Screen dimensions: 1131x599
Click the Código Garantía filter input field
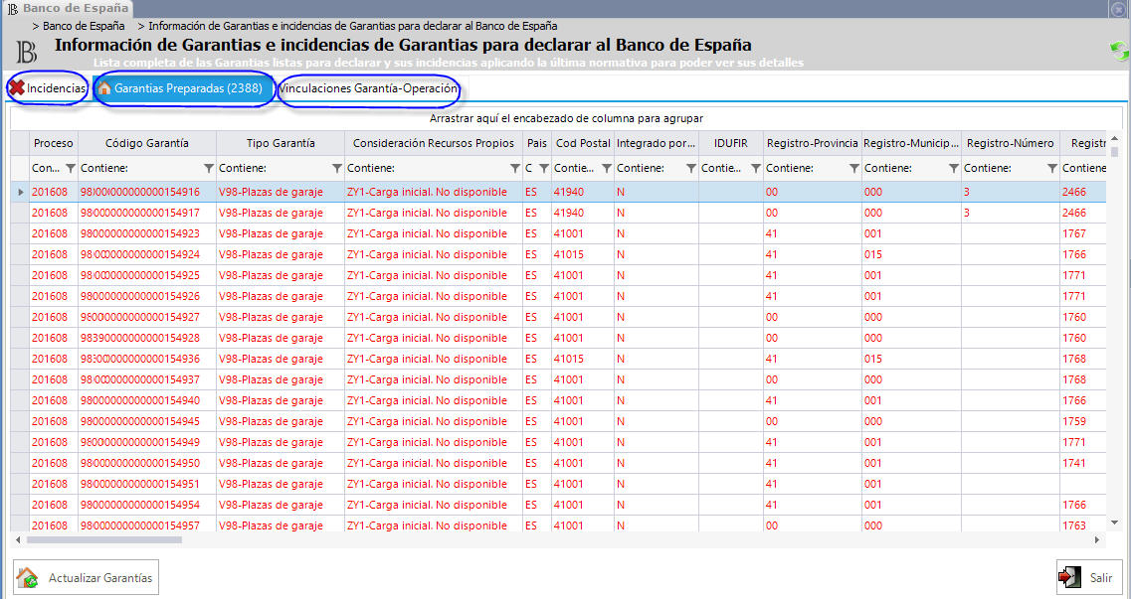click(140, 169)
